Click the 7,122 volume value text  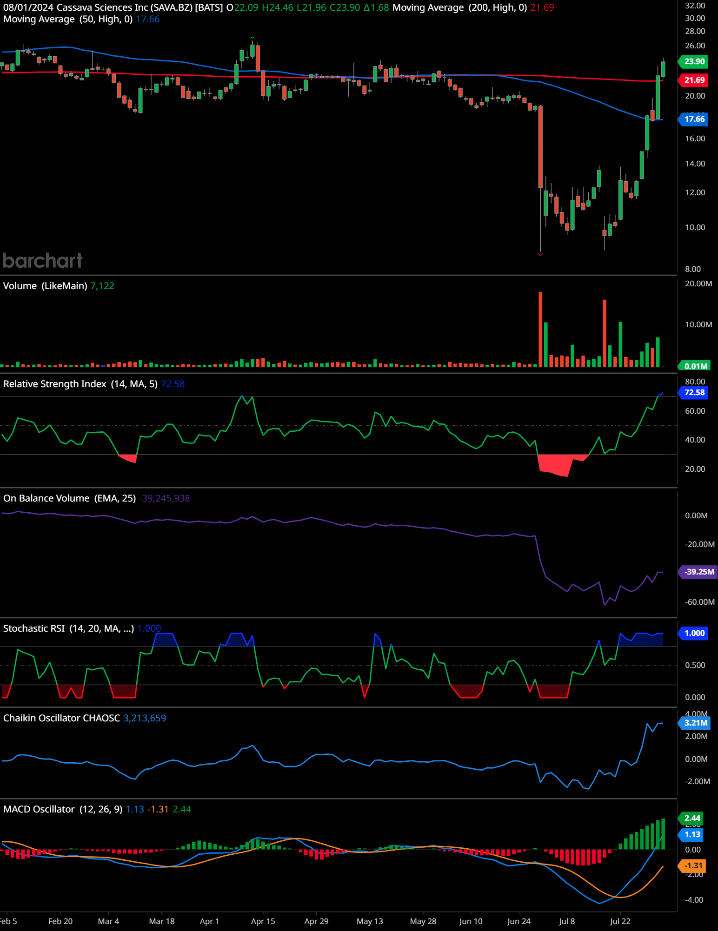pos(102,286)
